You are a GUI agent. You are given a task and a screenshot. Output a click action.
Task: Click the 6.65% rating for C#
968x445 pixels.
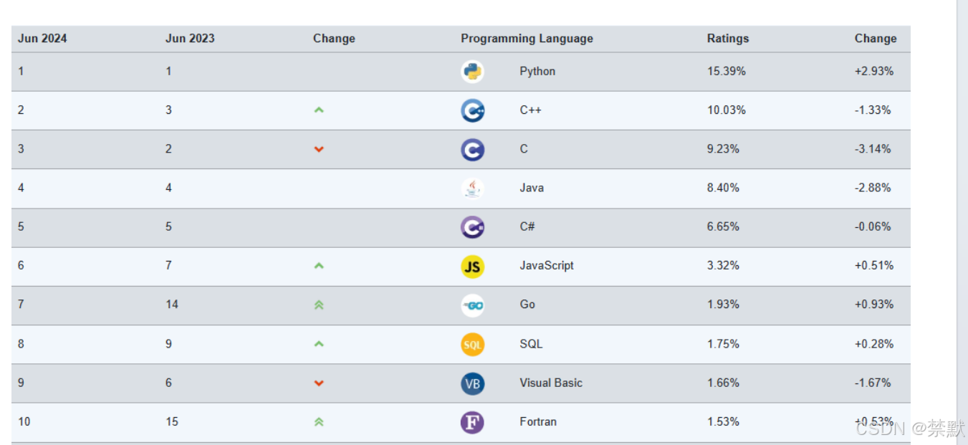pos(723,226)
